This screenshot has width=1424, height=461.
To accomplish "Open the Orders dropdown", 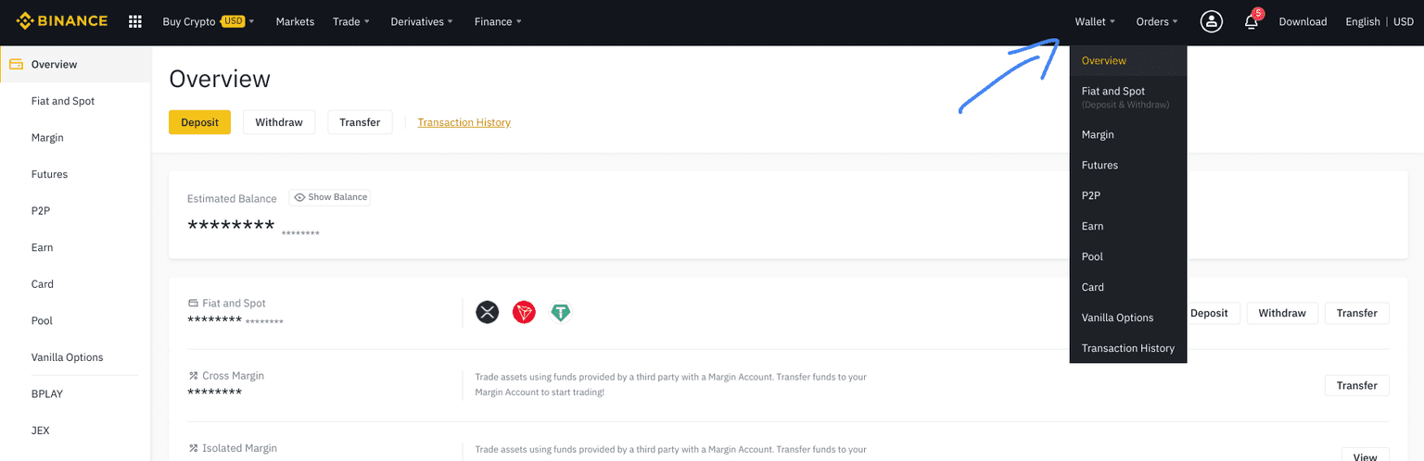I will [x=1157, y=21].
